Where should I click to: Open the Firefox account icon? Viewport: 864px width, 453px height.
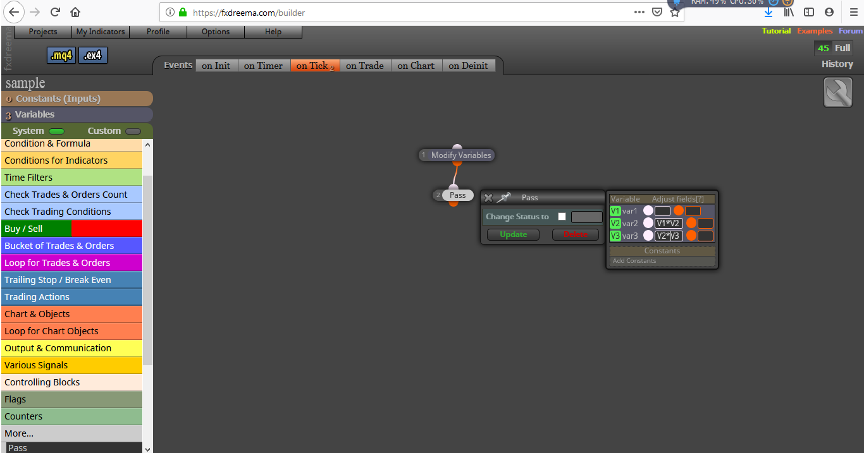829,12
